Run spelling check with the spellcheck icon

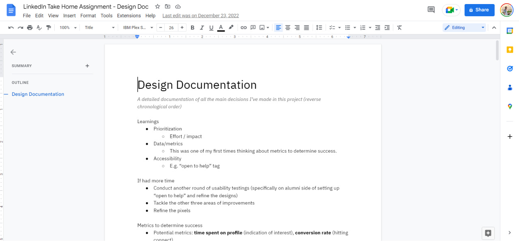[x=39, y=27]
